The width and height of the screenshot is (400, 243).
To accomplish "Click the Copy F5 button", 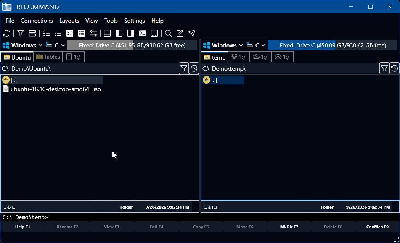I will 201,227.
